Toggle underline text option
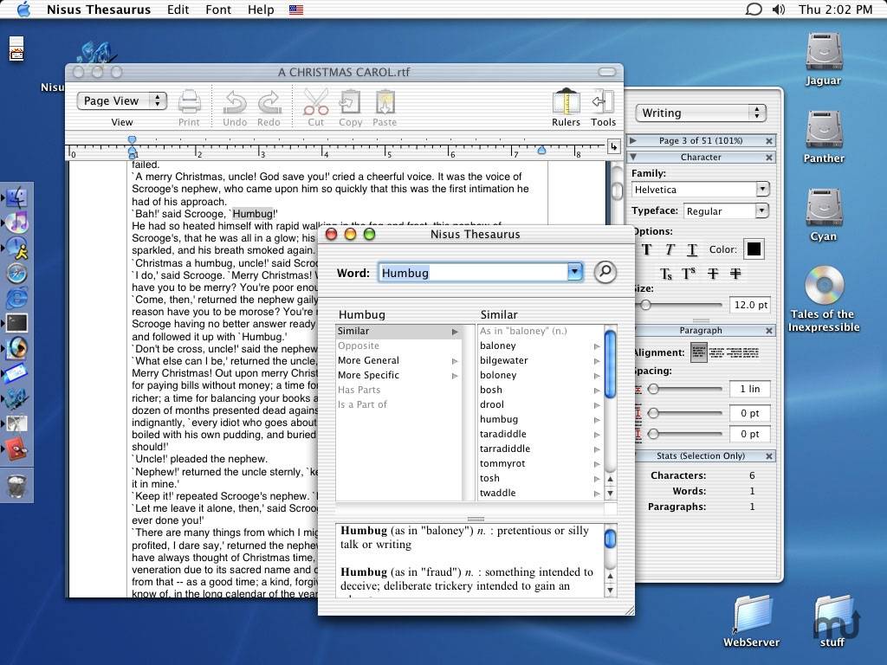 click(x=692, y=249)
